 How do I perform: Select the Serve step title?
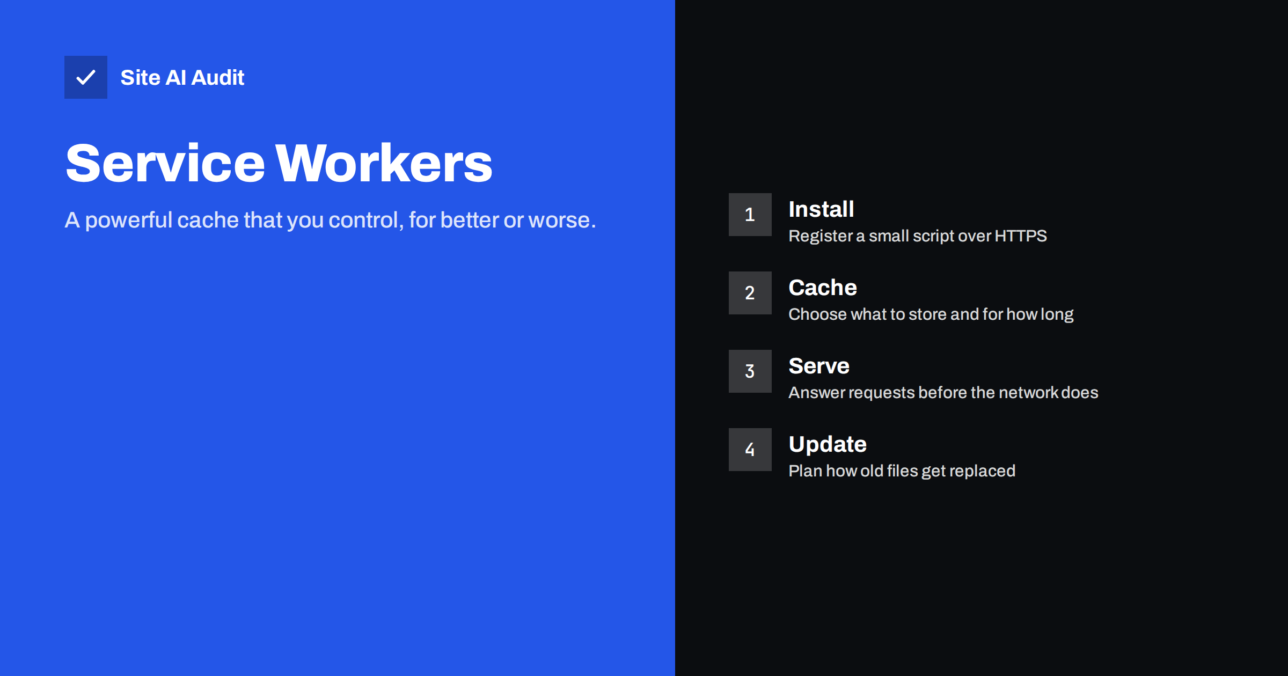[819, 366]
